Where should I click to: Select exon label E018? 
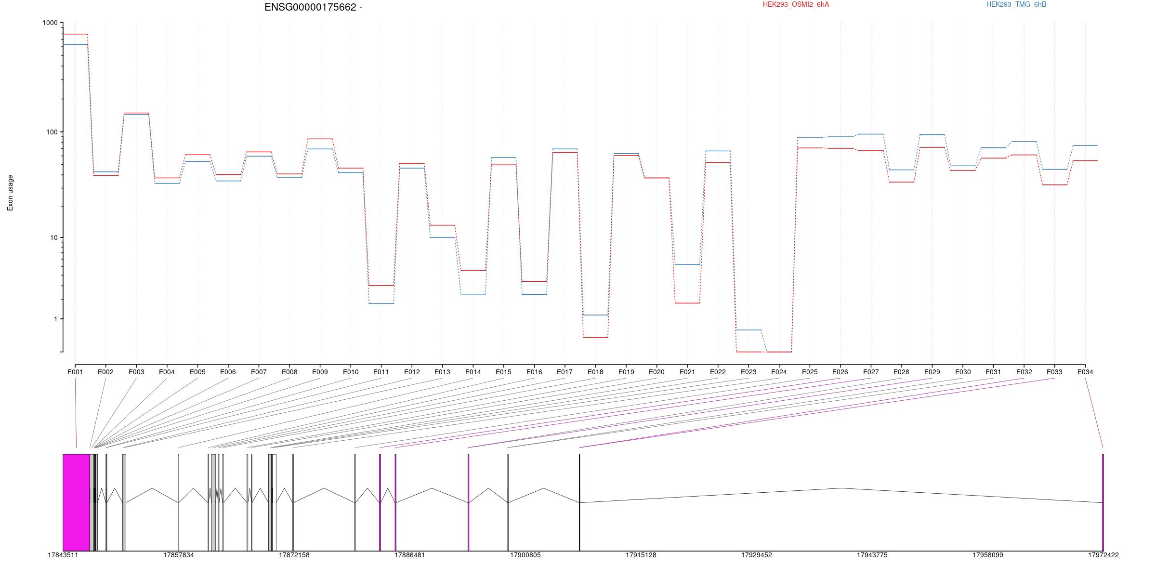pyautogui.click(x=595, y=372)
